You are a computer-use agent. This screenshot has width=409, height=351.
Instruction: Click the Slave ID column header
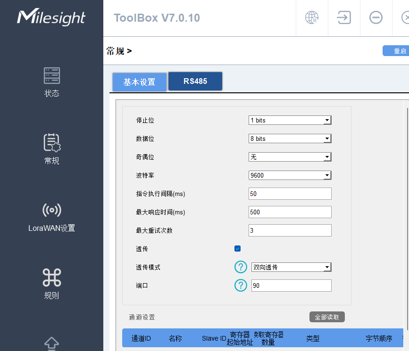tap(214, 338)
